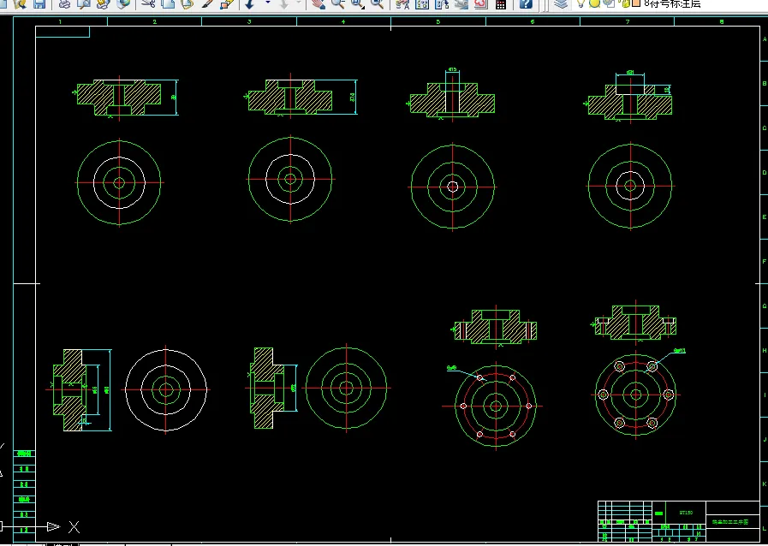
Task: Select the Zoom Realtime magnifier tool
Action: pos(337,4)
